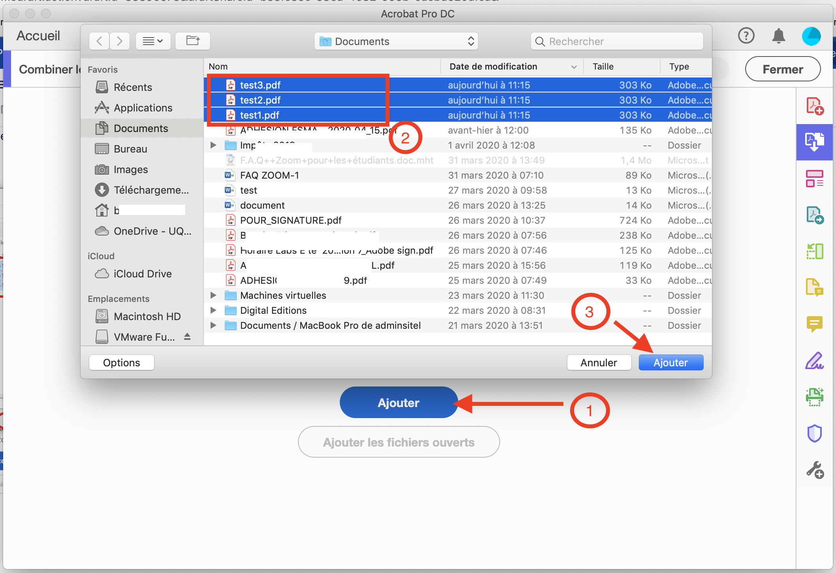This screenshot has width=836, height=573.
Task: Select the Combine Files tool in right sidebar
Action: coord(815,142)
